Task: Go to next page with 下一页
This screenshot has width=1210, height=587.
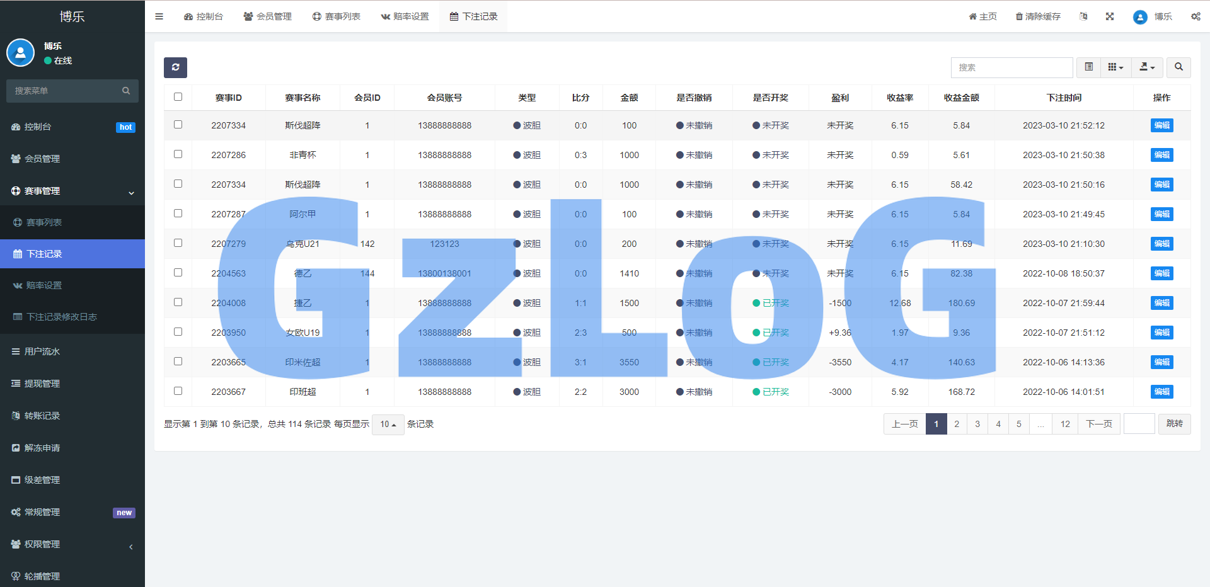Action: point(1099,424)
